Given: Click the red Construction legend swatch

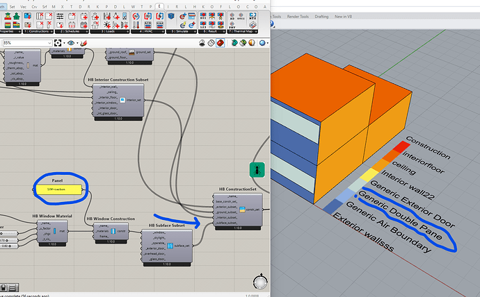Looking at the screenshot, I should (x=401, y=146).
